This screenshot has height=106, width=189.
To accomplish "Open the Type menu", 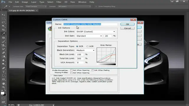I will (x=42, y=2).
